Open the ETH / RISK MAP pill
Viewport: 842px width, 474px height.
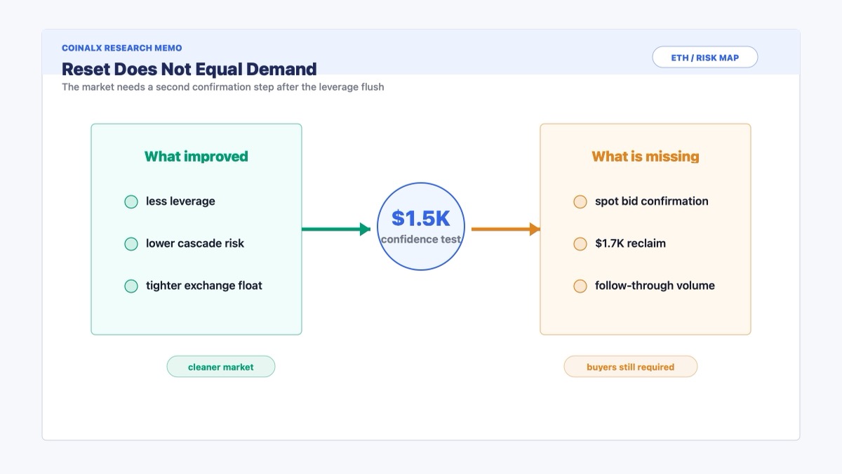click(705, 58)
